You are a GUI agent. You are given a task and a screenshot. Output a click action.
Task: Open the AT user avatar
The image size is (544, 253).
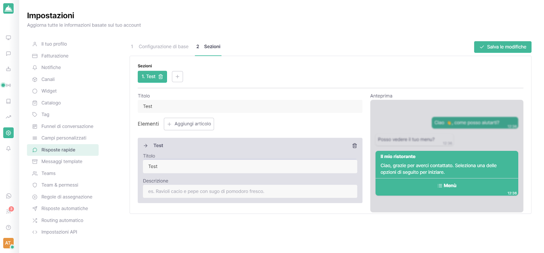(x=8, y=243)
